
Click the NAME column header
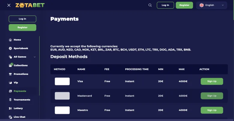pyautogui.click(x=81, y=69)
